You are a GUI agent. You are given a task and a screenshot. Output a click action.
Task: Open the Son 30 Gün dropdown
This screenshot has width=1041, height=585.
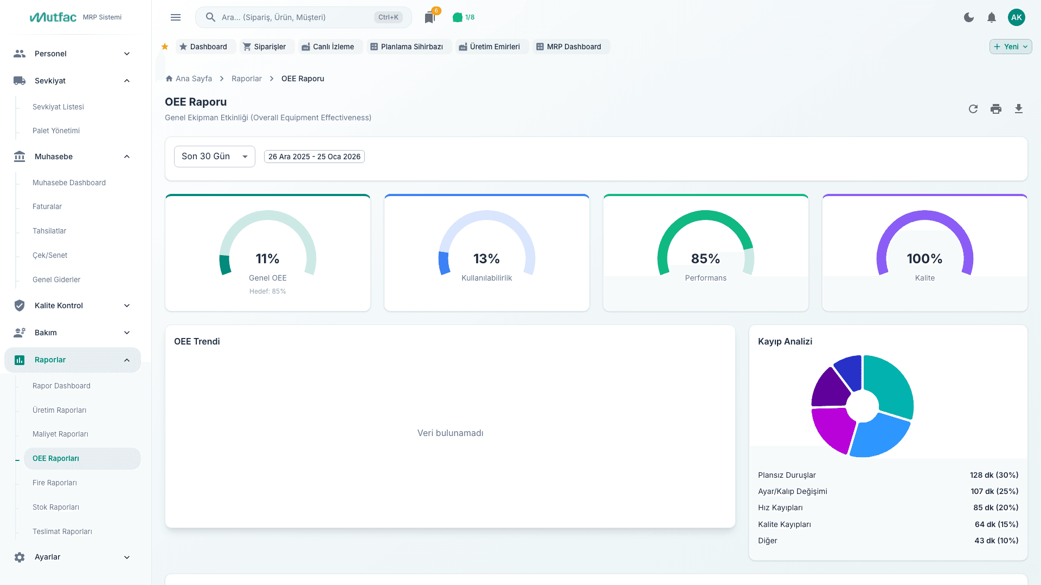coord(215,157)
